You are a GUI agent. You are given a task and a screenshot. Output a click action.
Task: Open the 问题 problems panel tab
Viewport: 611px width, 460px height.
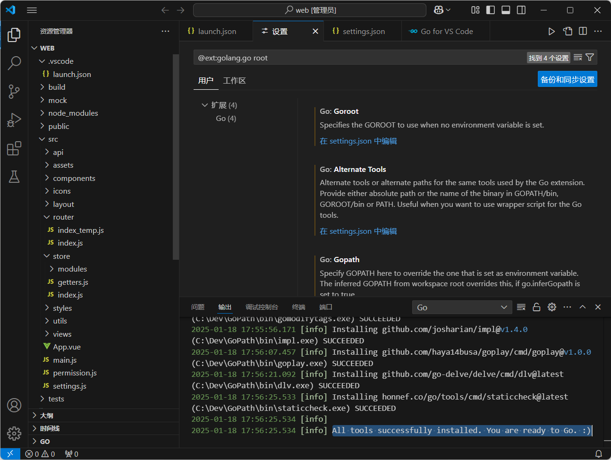click(198, 307)
